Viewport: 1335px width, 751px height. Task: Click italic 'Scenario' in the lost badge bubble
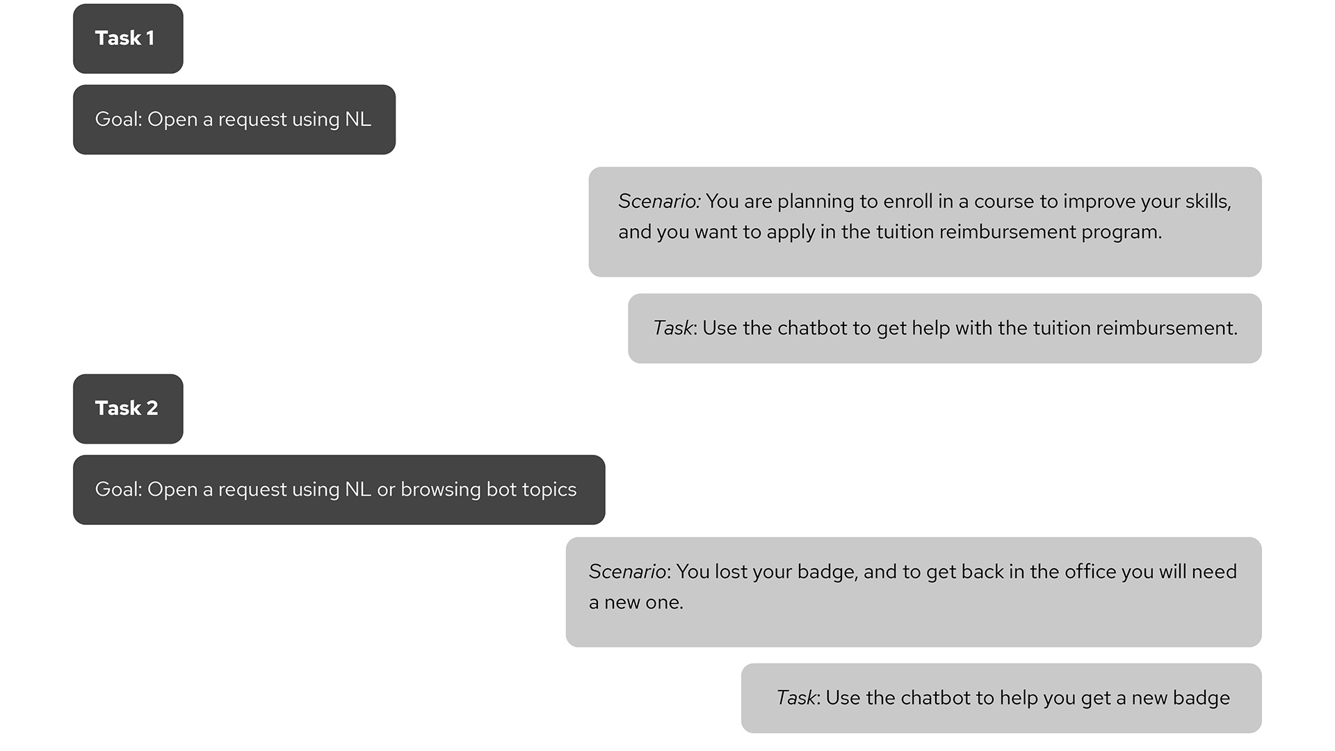coord(628,572)
